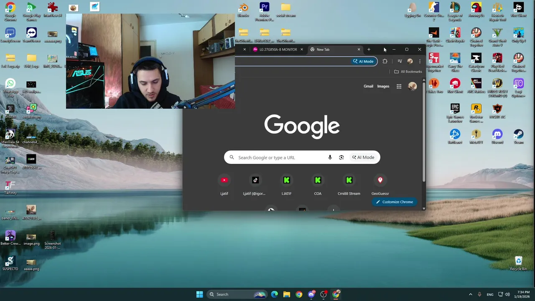
Task: Select Recycle Bin desktop icon
Action: coord(519,263)
